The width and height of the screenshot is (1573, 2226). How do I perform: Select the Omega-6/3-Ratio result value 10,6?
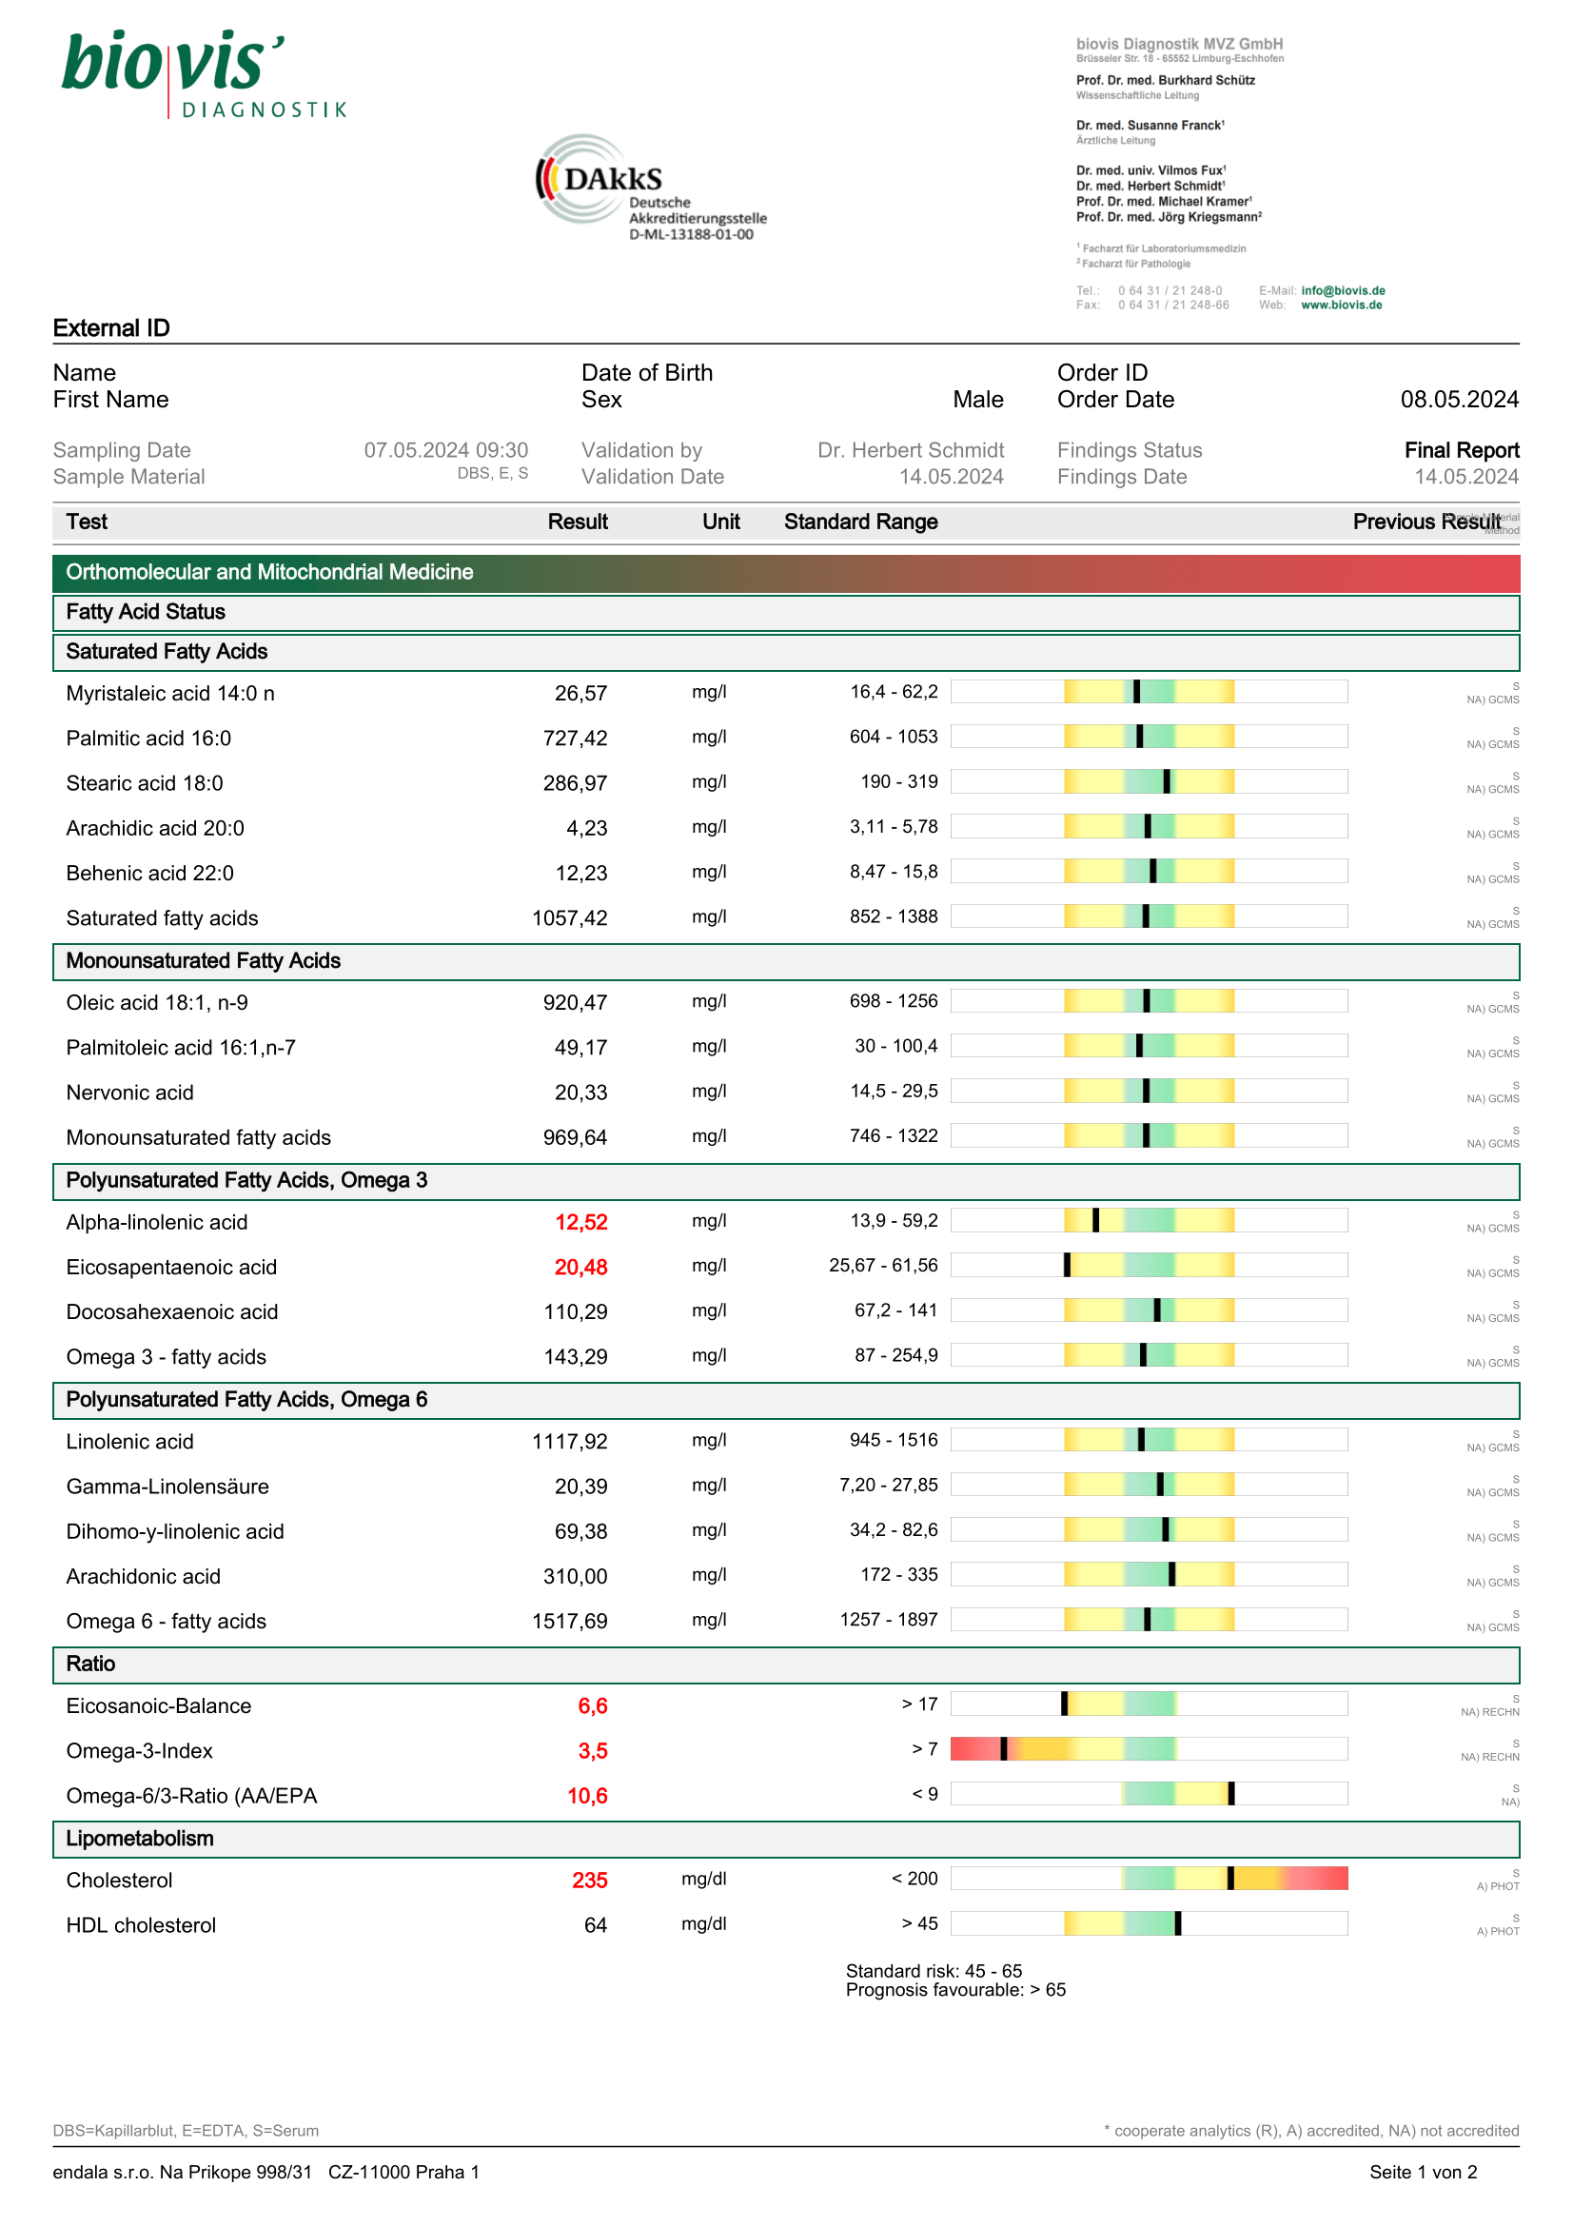click(587, 1796)
